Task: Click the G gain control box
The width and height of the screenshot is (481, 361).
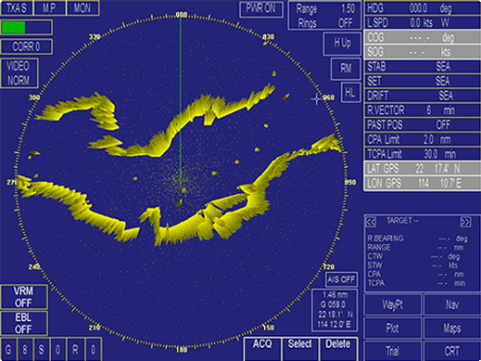Action: (8, 350)
